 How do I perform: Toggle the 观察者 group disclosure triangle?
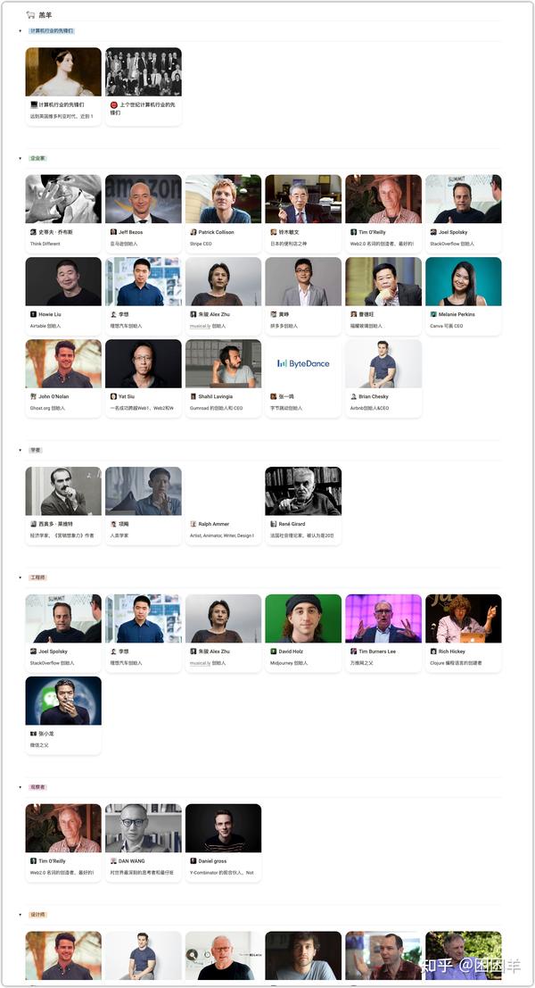(21, 787)
